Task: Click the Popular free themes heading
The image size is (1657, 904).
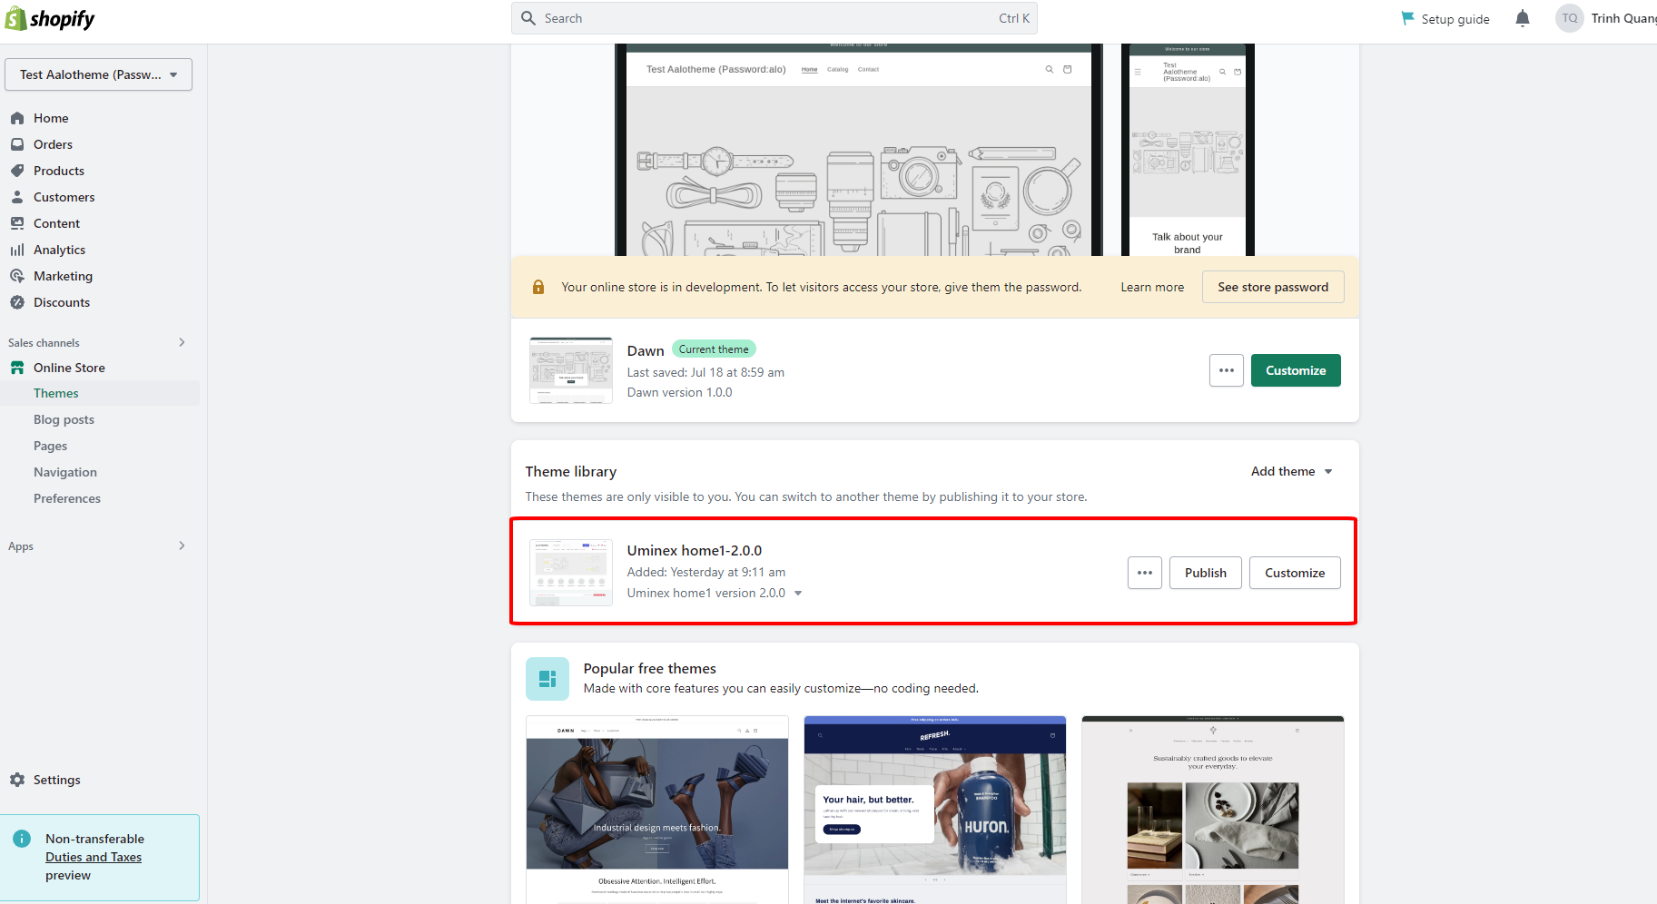Action: [650, 668]
